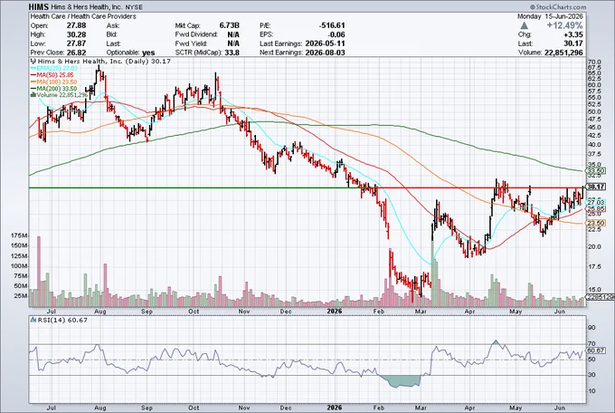Click the green 33.50 price-axis tag
This screenshot has height=413, width=615.
[596, 171]
